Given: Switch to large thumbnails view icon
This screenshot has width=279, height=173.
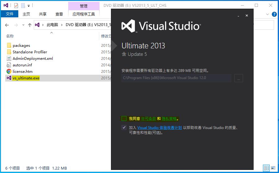Looking at the screenshot, I should 273,168.
